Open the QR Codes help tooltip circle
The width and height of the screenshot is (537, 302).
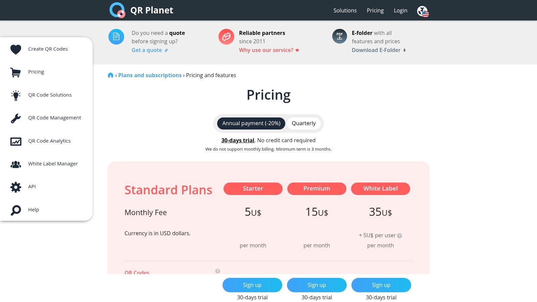217,271
